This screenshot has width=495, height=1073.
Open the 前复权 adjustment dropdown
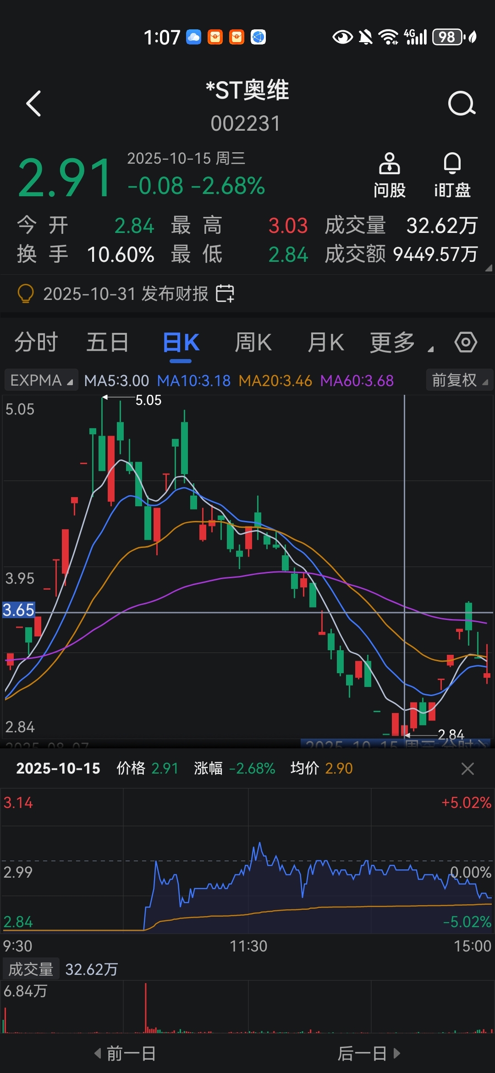click(x=459, y=380)
